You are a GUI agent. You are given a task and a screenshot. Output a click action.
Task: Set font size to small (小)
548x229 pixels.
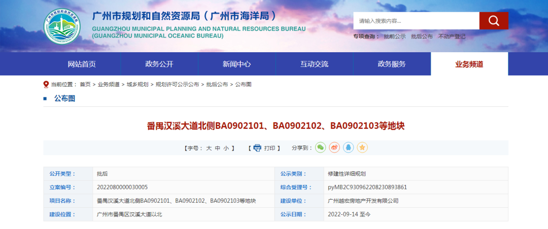coord(226,148)
